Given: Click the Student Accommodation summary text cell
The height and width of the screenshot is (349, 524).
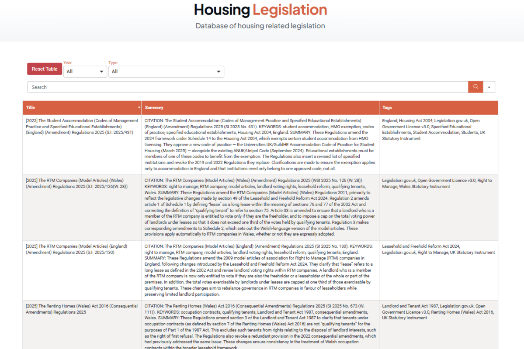Looking at the screenshot, I should (x=260, y=144).
